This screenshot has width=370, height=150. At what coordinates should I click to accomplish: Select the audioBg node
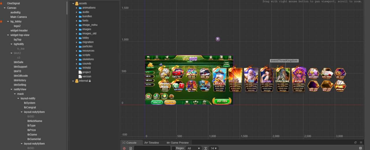pyautogui.click(x=15, y=12)
